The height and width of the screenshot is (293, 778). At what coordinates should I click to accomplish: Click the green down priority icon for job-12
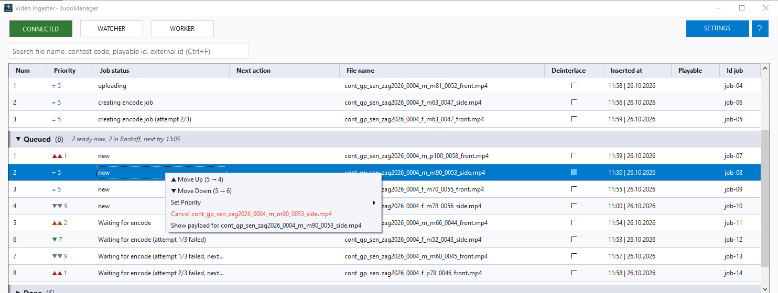pyautogui.click(x=55, y=240)
